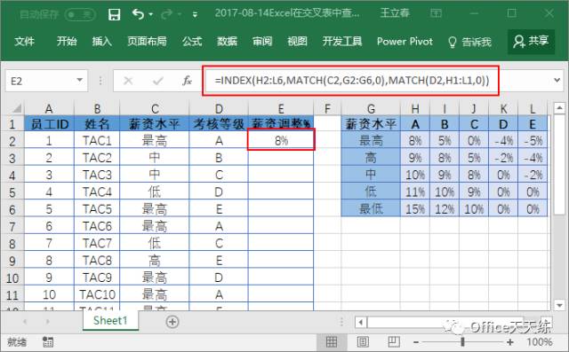Image resolution: width=569 pixels, height=352 pixels.
Task: Click the user name 王立春
Action: point(395,13)
